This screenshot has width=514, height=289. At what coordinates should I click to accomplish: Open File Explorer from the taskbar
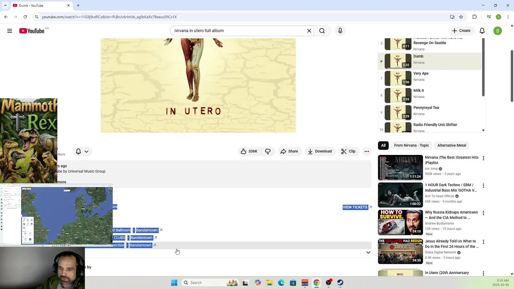tap(269, 283)
